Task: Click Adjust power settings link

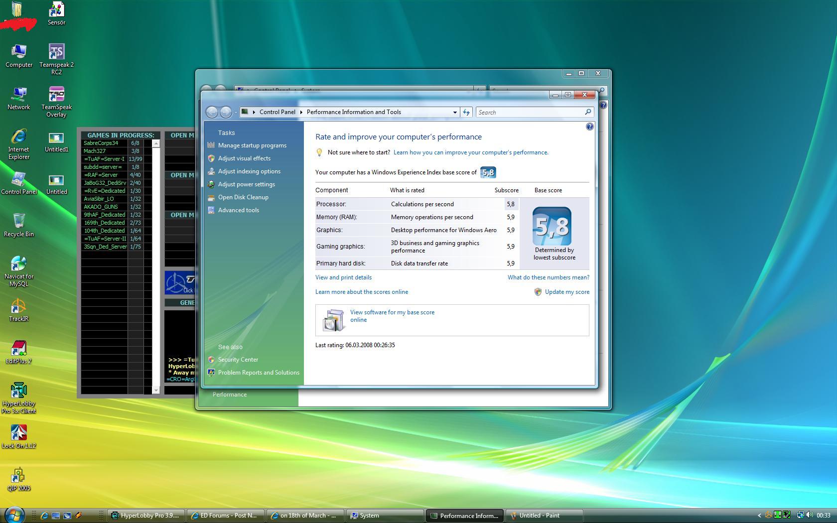Action: (x=246, y=184)
